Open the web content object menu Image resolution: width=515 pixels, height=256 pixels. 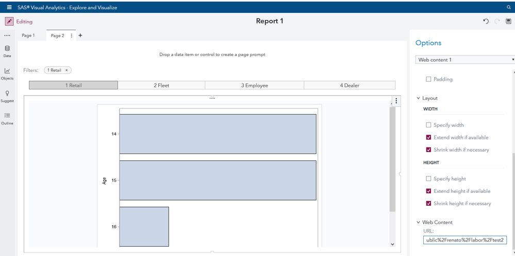(x=396, y=101)
